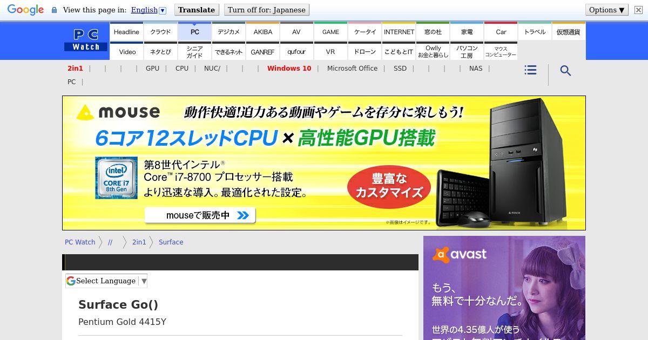Open the Headline tab

pos(126,31)
